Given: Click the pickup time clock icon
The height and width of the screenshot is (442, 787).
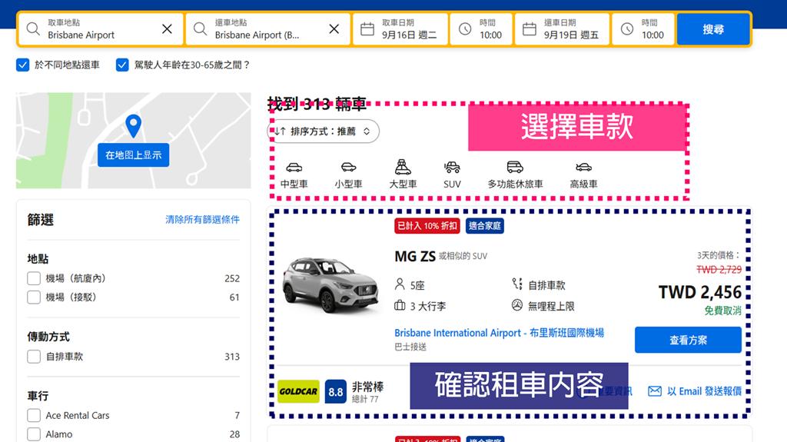Looking at the screenshot, I should point(465,28).
